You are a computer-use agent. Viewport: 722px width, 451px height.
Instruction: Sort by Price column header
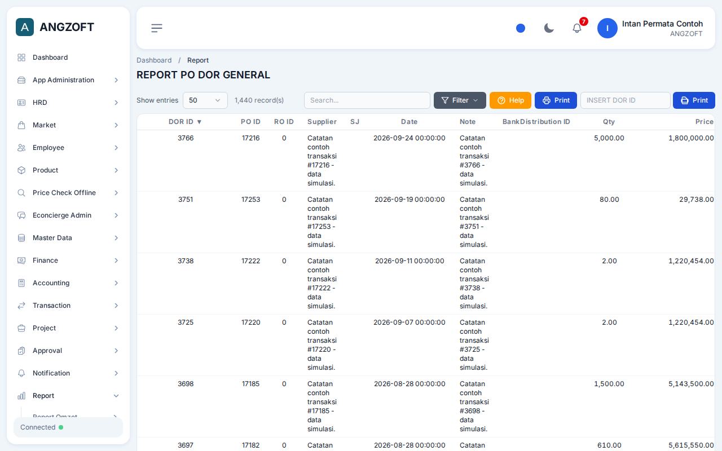pyautogui.click(x=705, y=122)
